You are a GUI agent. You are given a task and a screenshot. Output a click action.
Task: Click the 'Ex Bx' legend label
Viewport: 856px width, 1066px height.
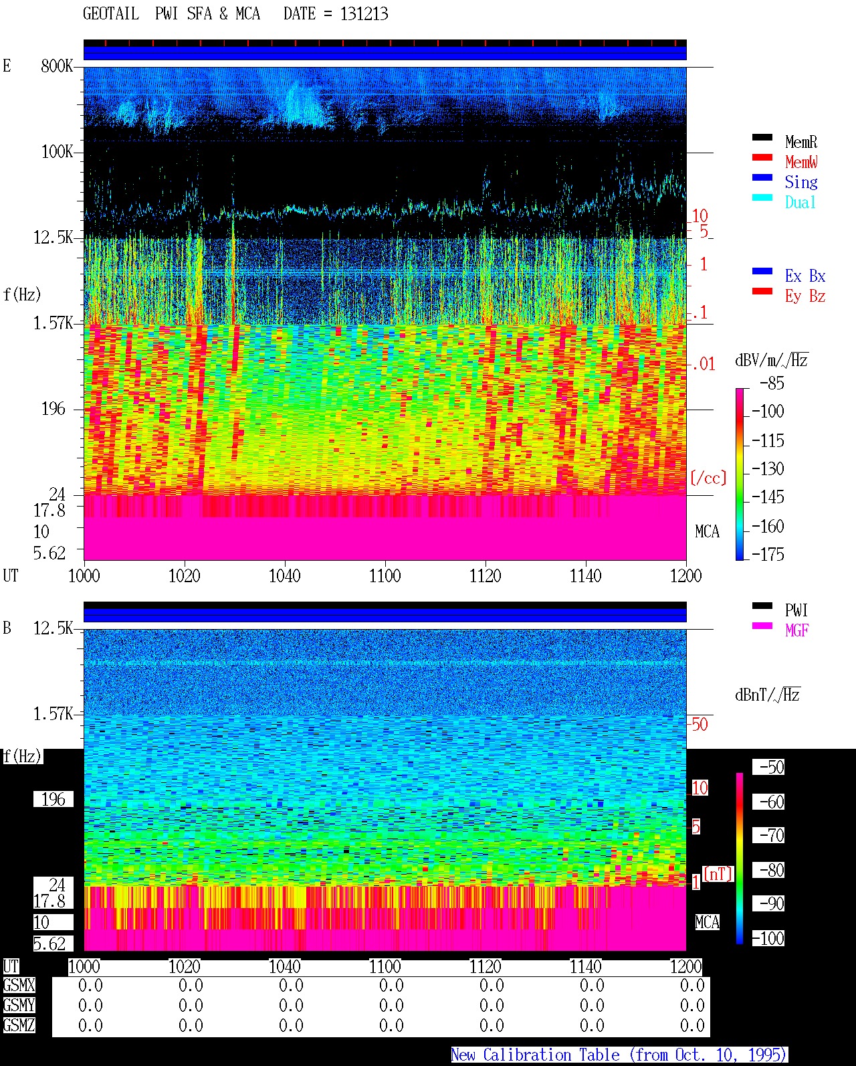coord(805,276)
